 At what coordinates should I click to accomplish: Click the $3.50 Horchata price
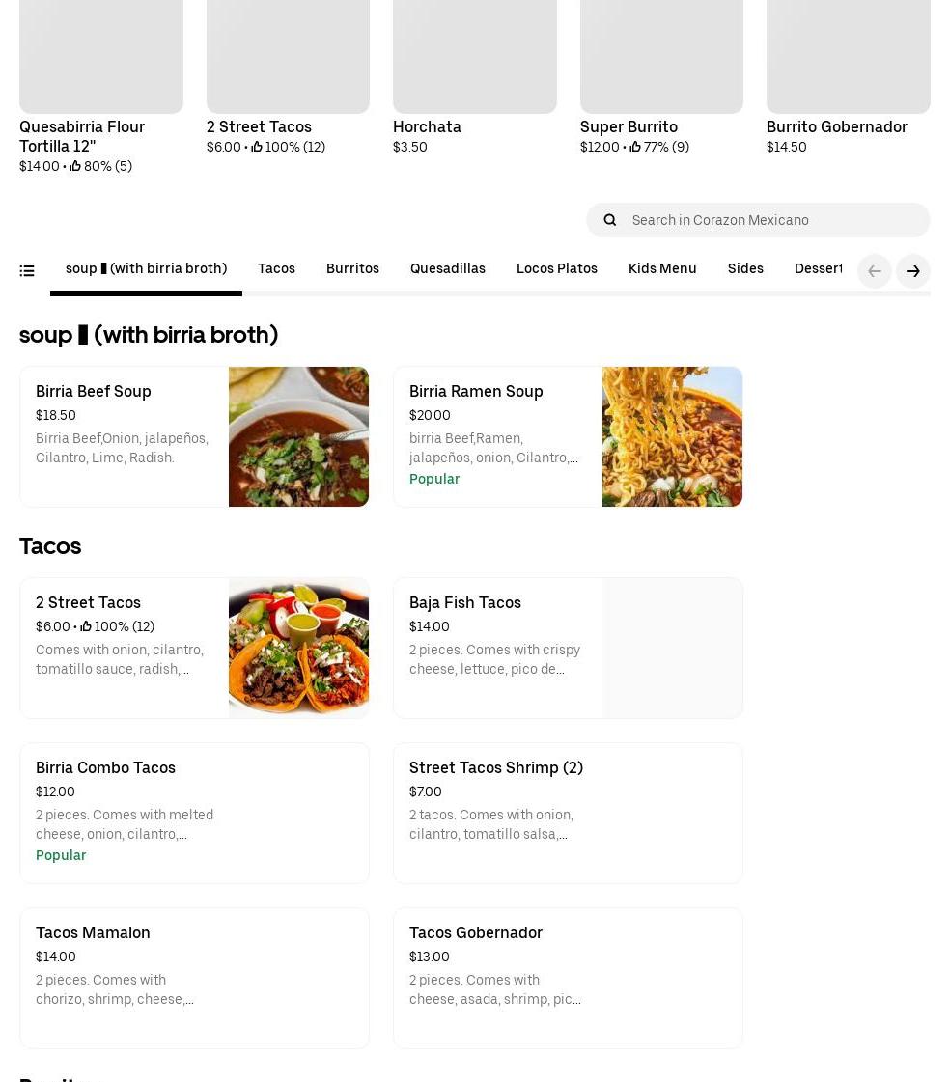pos(410,147)
